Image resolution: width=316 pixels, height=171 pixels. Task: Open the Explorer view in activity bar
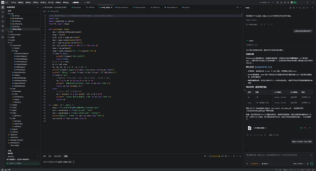(3, 7)
